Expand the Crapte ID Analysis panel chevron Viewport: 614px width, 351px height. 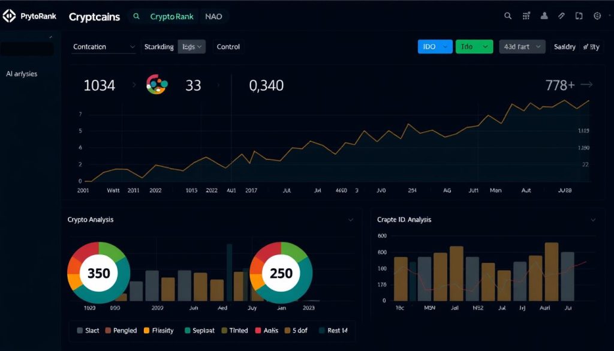coord(593,220)
